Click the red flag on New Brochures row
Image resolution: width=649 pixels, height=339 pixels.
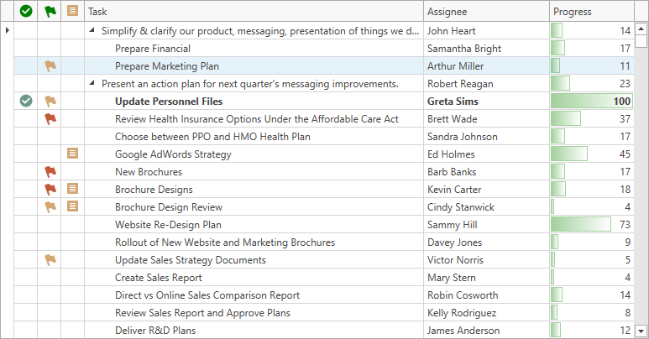click(50, 171)
